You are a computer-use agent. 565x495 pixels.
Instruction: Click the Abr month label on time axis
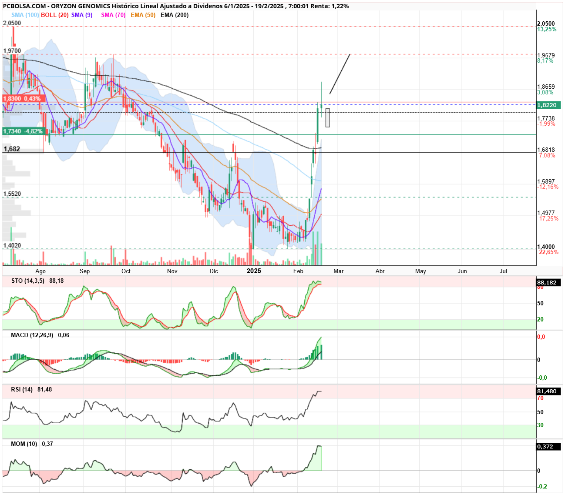380,271
